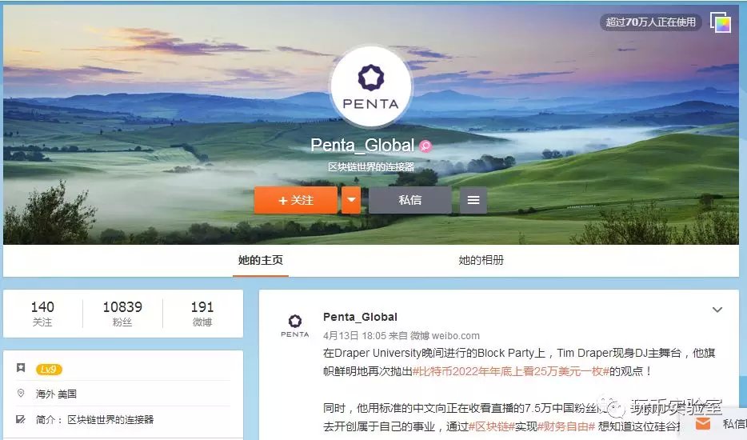747x440 pixels.
Task: Click the 区块链世界的连接器 tagline under profile name
Action: tap(371, 167)
